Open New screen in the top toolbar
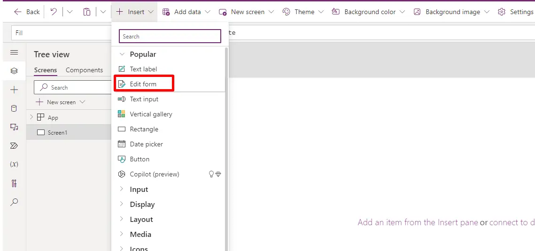 [246, 12]
